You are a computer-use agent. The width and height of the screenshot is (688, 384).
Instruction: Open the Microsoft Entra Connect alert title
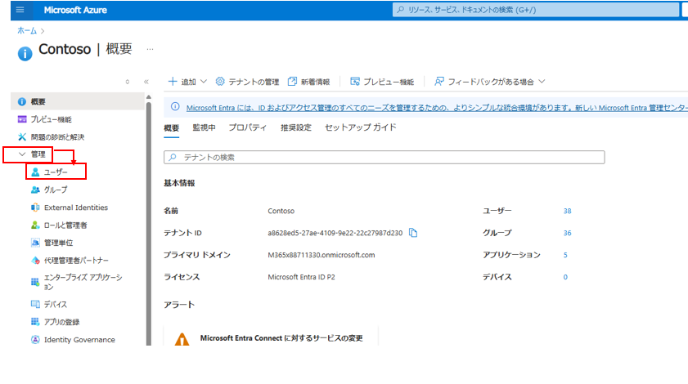pos(281,338)
